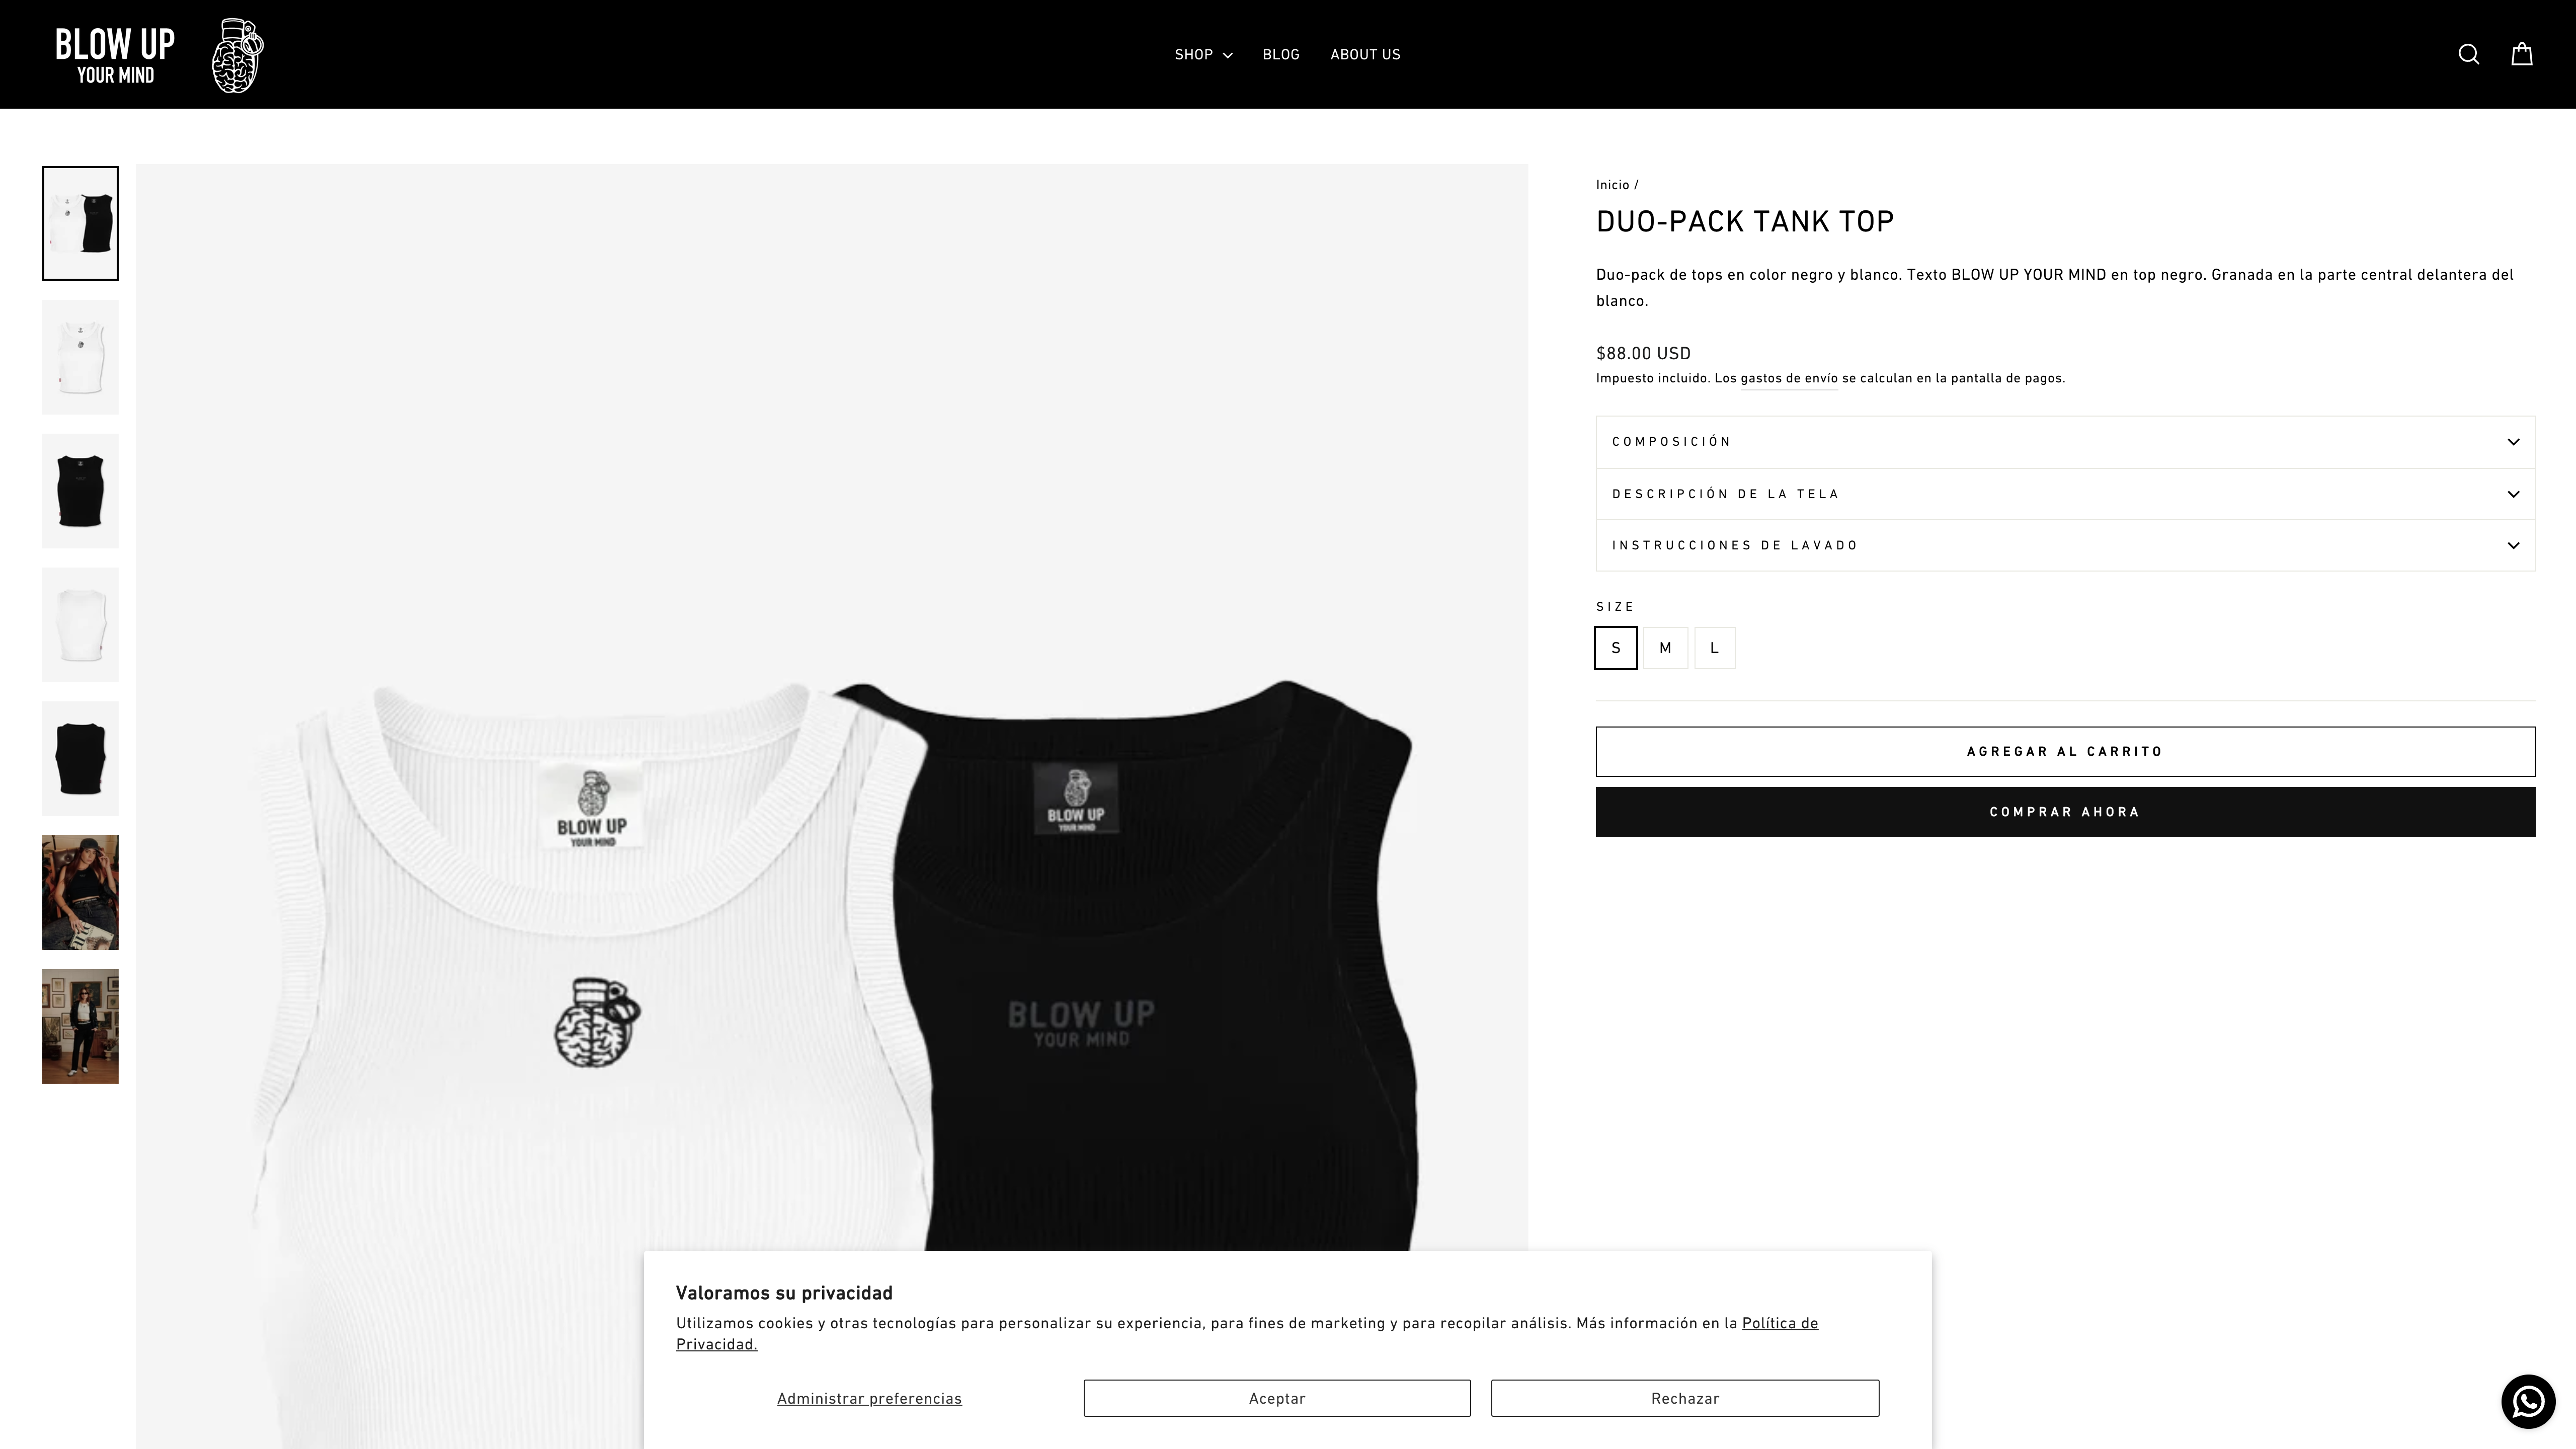Expand the Composición section
This screenshot has height=1449, width=2576.
coord(2065,442)
